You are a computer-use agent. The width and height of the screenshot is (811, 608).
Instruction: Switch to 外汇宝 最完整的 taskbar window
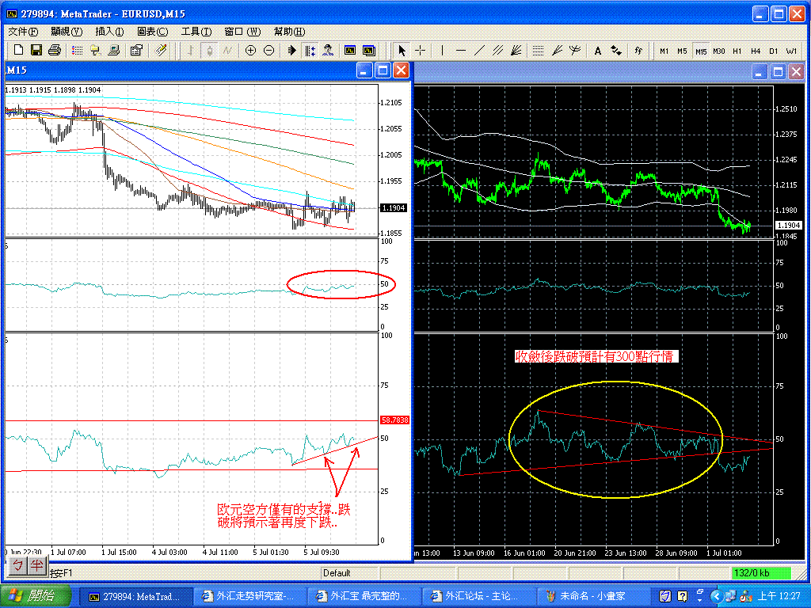pos(364,596)
